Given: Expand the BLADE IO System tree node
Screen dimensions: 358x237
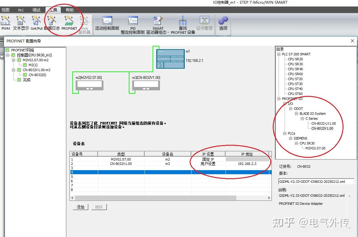Looking at the screenshot, I should [296, 114].
